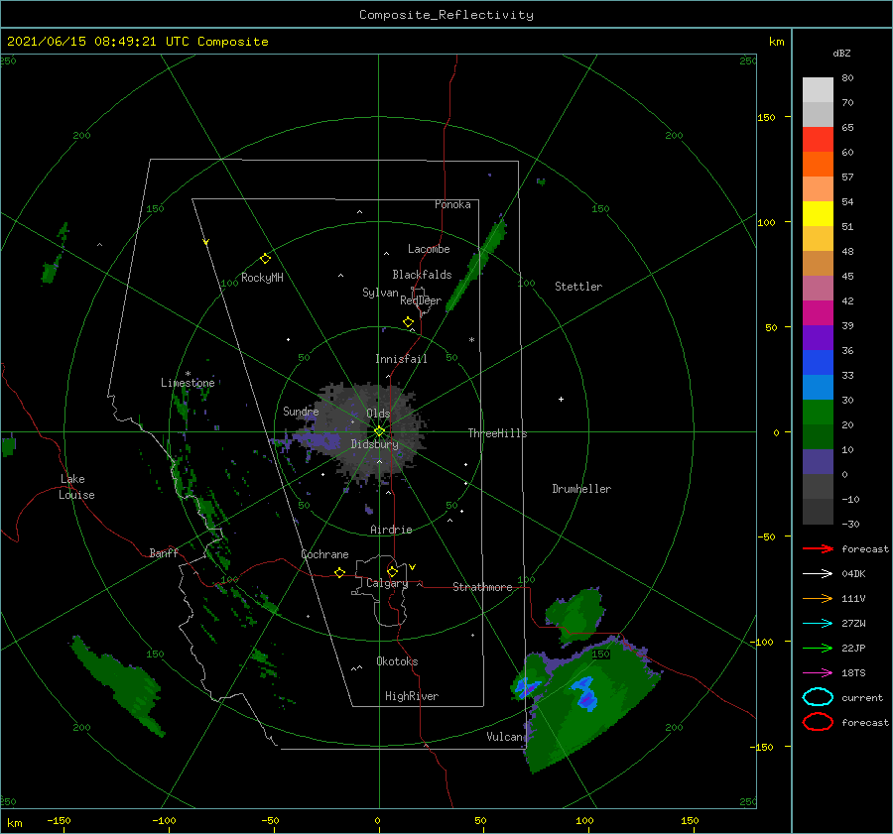
Task: Click the yellow diamond marker at radar center
Action: coord(379,431)
